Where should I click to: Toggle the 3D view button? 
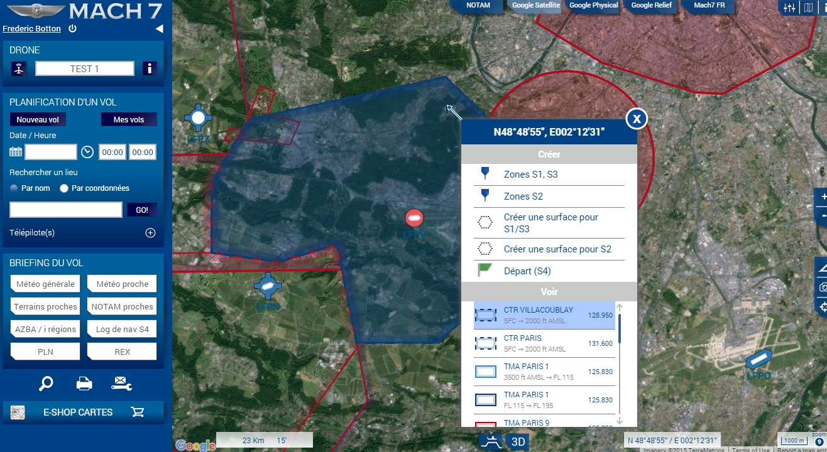pyautogui.click(x=518, y=441)
